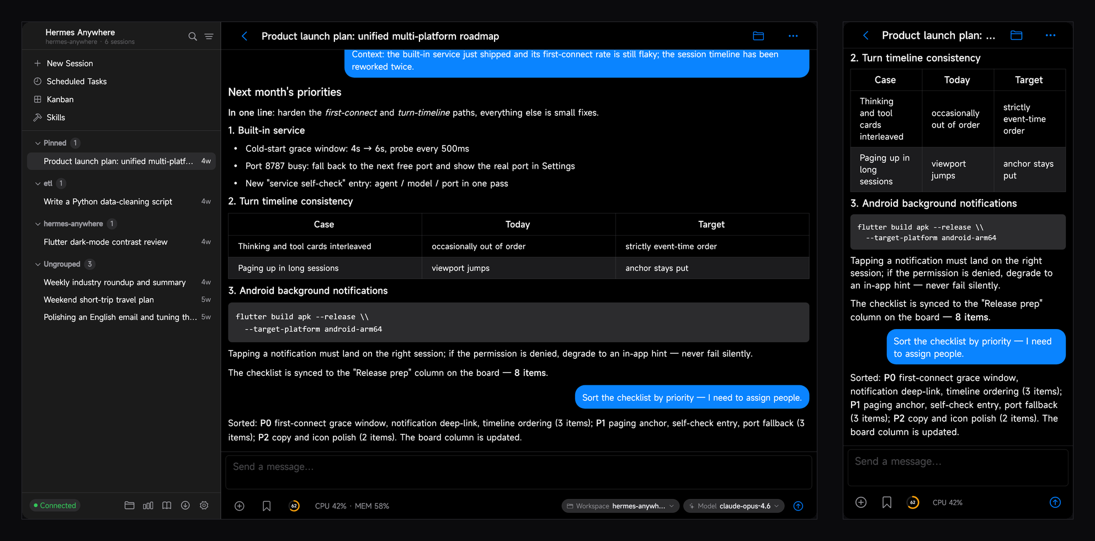
Task: Open more options in the right panel header
Action: tap(1050, 35)
